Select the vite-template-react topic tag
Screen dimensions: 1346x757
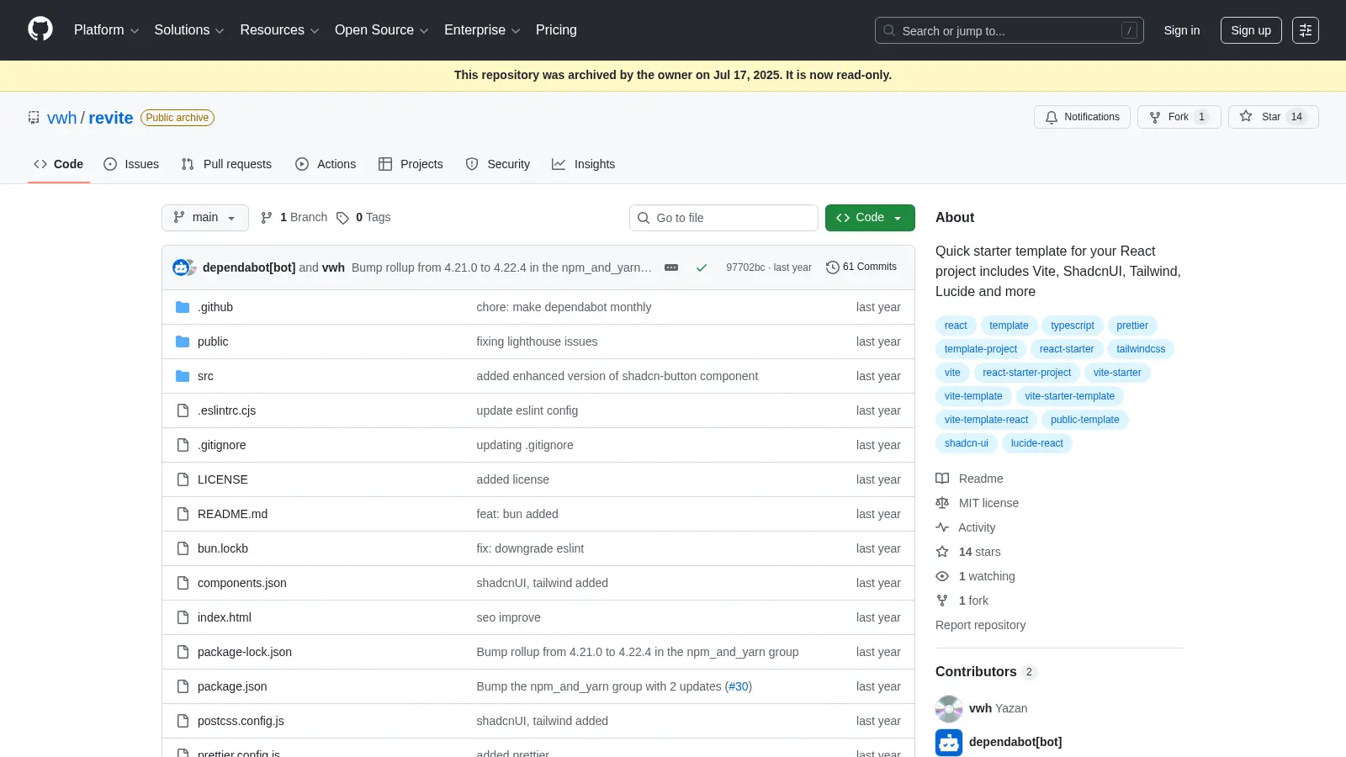[x=986, y=420]
